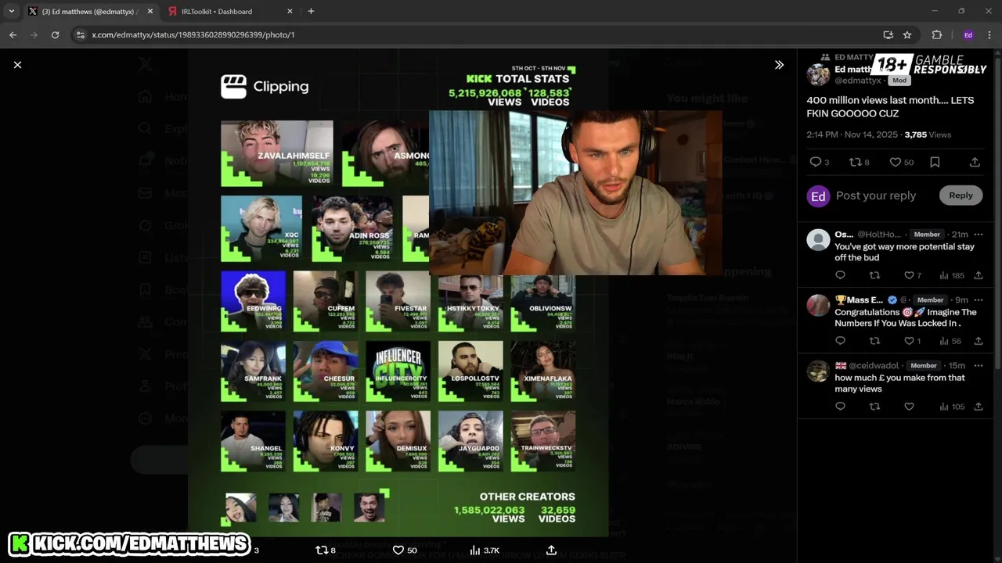Open @ceidwadol user profile link
Screen dimensions: 1002x563
tap(874, 366)
